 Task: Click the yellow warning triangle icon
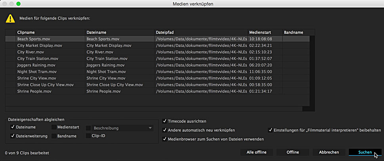pos(10,19)
